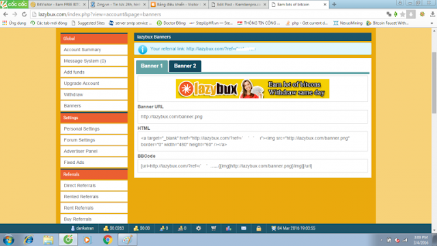Viewport: 437px width, 246px height.
Task: Close the Zing.vn tab
Action: pos(144,5)
